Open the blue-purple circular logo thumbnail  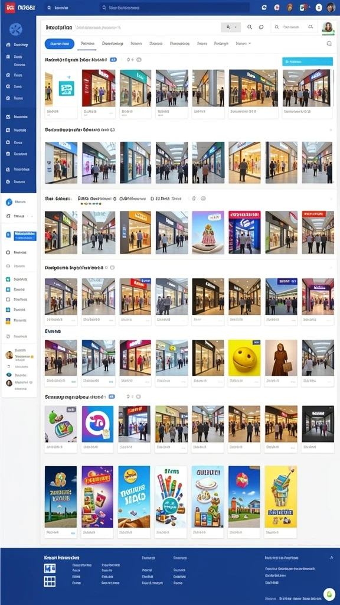tap(97, 424)
